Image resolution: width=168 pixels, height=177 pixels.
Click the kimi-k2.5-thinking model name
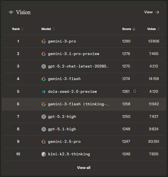tap(69, 154)
